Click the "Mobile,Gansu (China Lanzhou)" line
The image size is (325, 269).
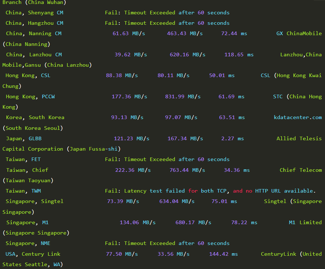pyautogui.click(x=47, y=65)
